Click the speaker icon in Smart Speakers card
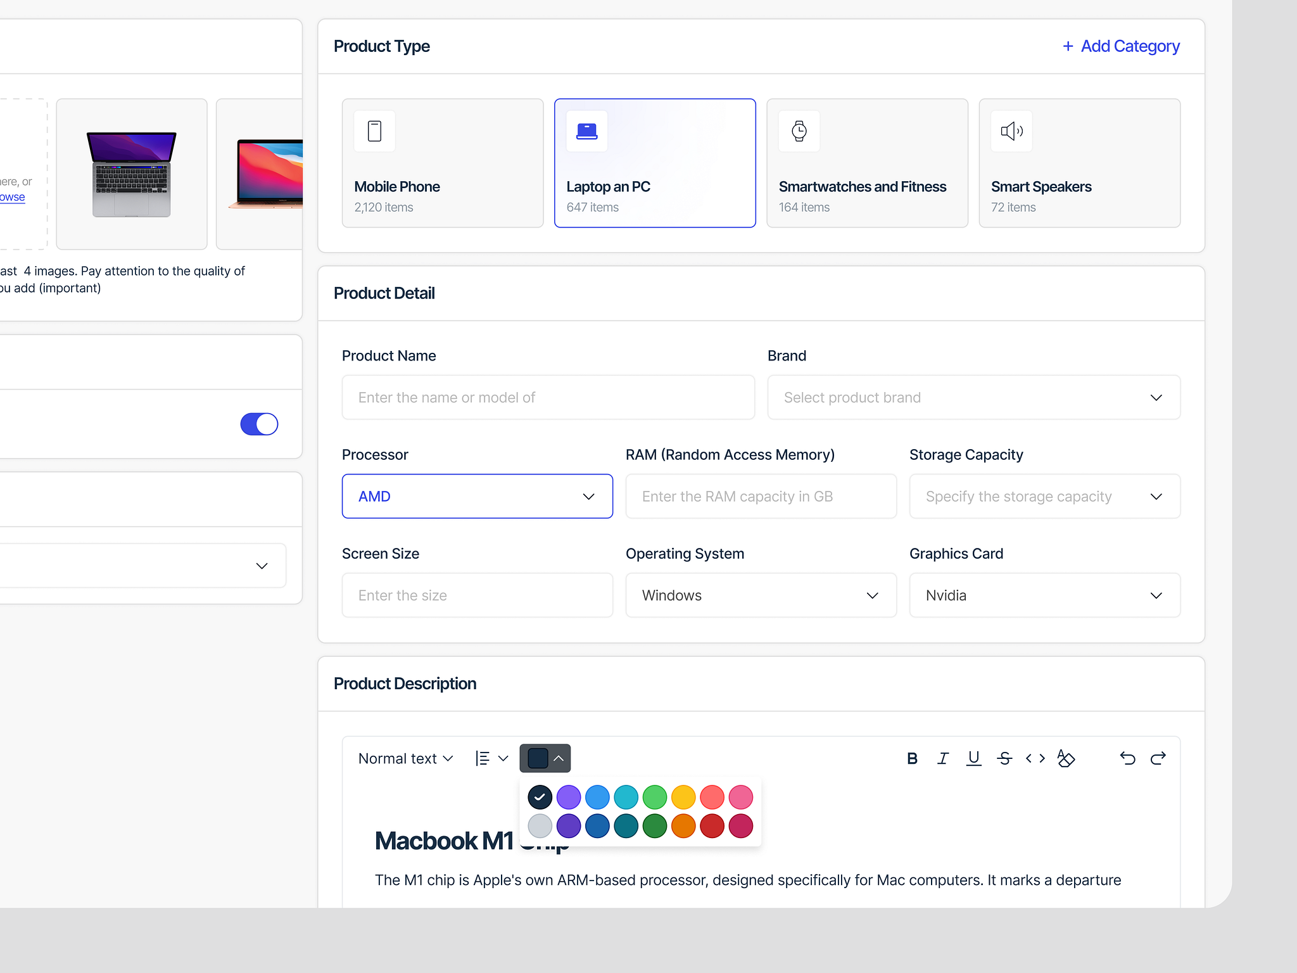1297x973 pixels. pos(1011,131)
